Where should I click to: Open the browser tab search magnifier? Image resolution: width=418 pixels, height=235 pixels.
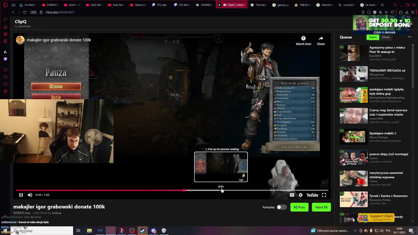click(x=395, y=5)
